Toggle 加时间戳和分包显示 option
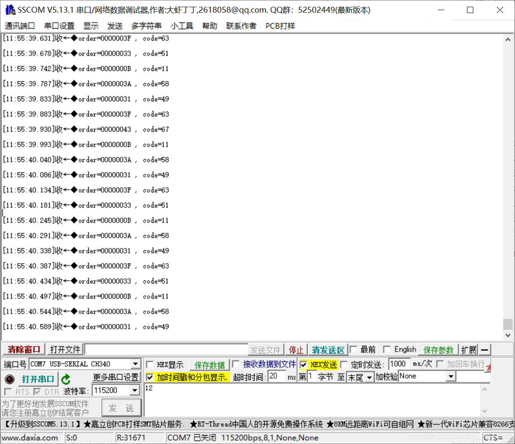 pos(150,377)
